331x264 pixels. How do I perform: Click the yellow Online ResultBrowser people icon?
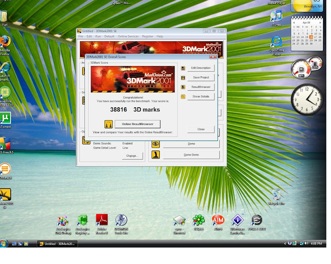click(x=108, y=124)
